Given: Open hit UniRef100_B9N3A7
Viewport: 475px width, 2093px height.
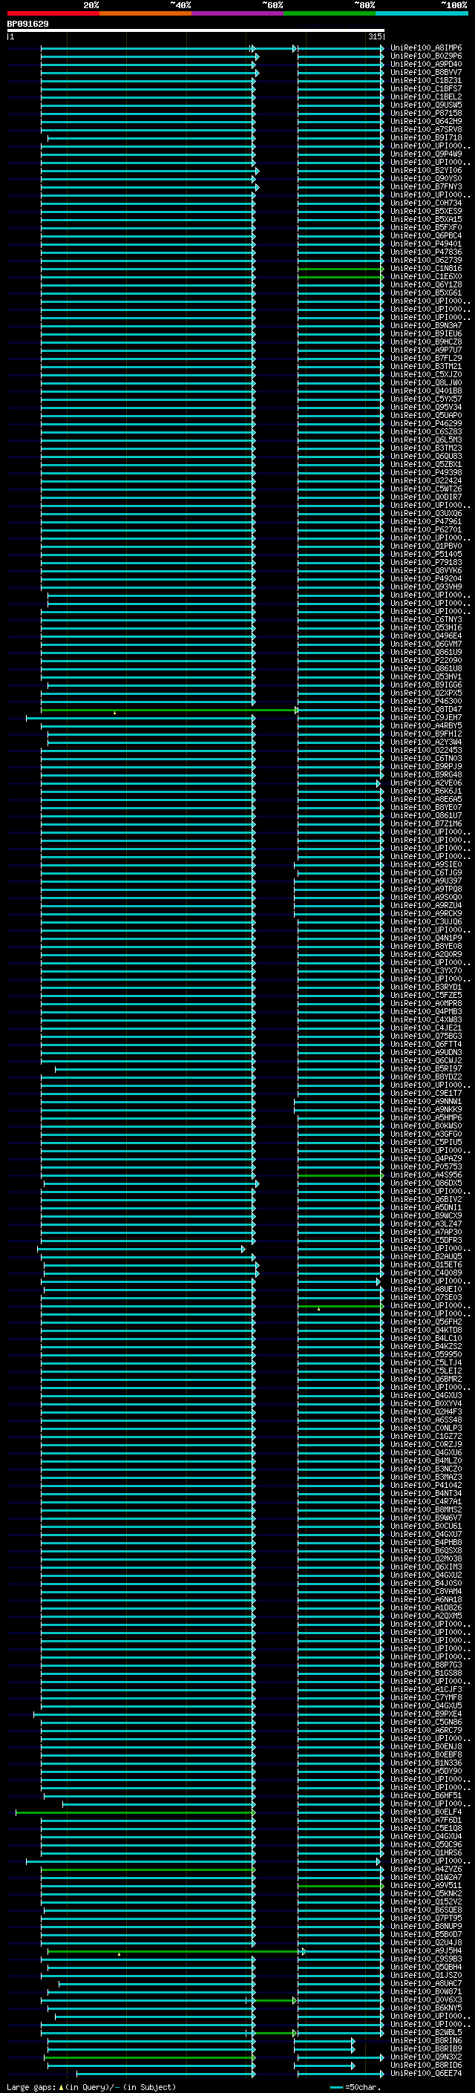Looking at the screenshot, I should [x=425, y=326].
